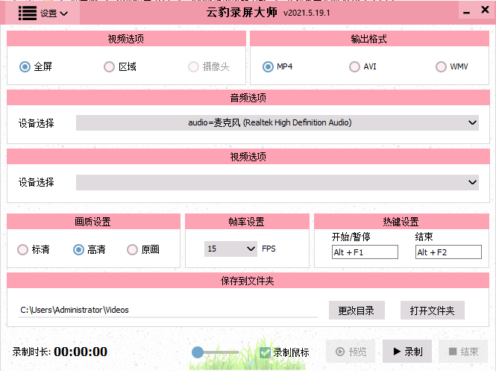Click the slider handle near 录制鼠标
The height and width of the screenshot is (371, 496).
pyautogui.click(x=198, y=352)
